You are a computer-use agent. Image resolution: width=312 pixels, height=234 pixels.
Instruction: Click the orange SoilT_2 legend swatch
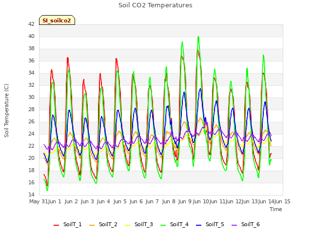click(x=92, y=225)
